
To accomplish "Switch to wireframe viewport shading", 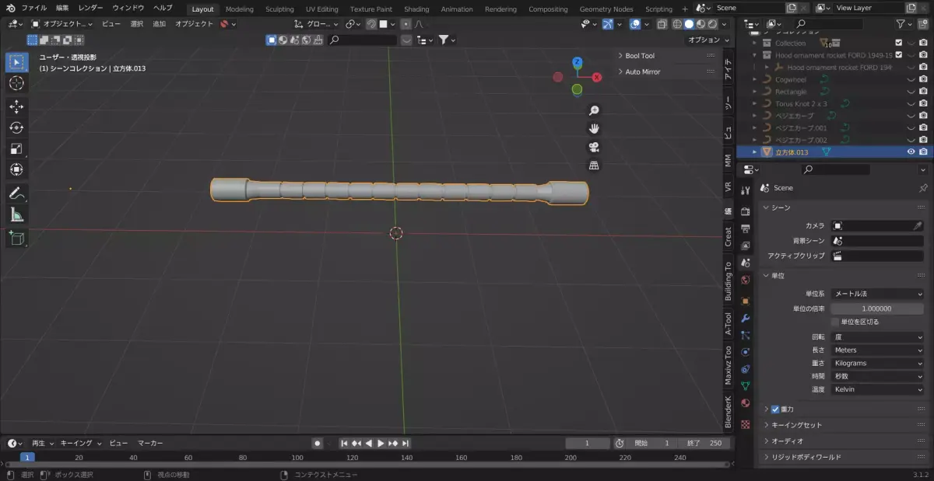I will (677, 24).
